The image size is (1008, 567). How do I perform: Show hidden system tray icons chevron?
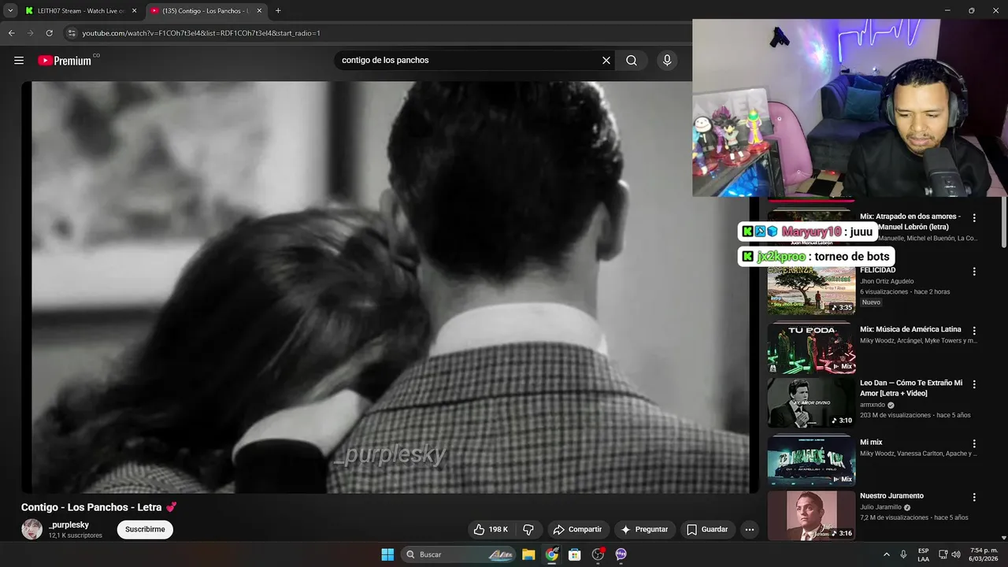(886, 554)
